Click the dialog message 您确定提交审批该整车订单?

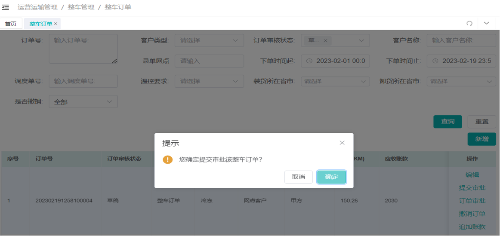(x=221, y=159)
